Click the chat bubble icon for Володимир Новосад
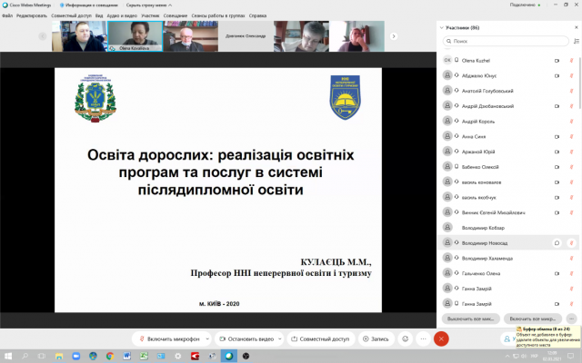 [557, 243]
